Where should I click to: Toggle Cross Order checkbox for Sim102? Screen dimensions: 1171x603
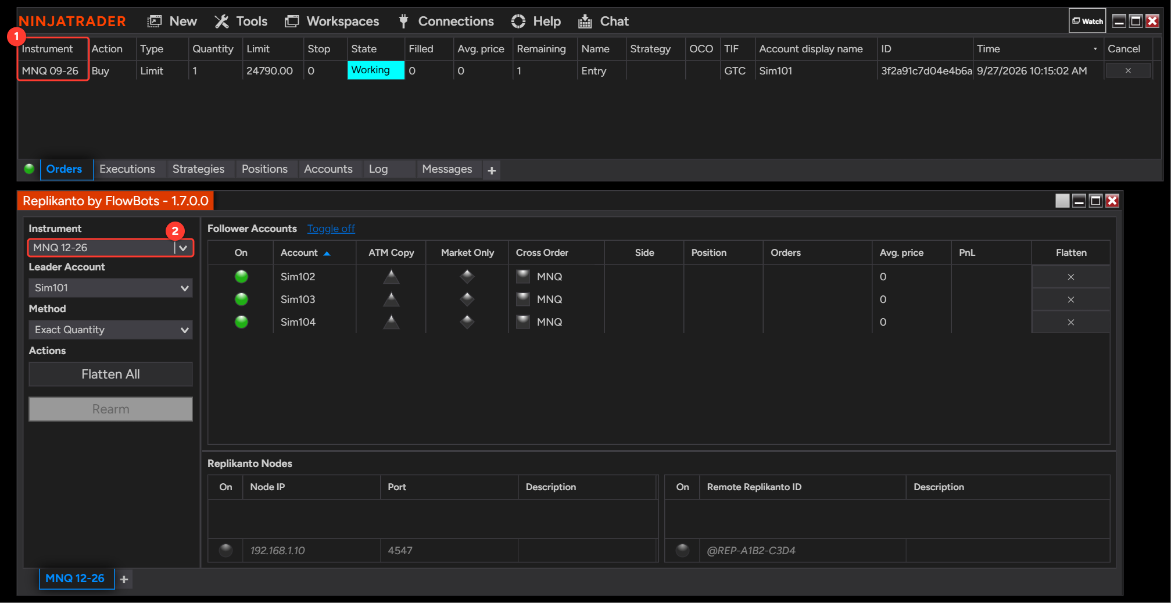pyautogui.click(x=523, y=276)
